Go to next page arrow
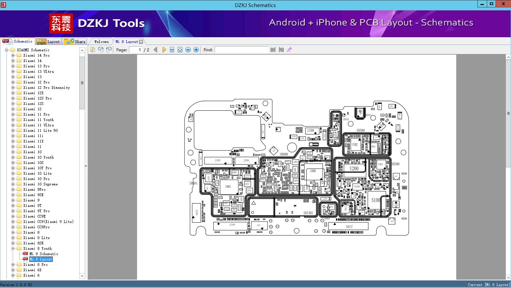Image resolution: width=511 pixels, height=288 pixels. [164, 50]
